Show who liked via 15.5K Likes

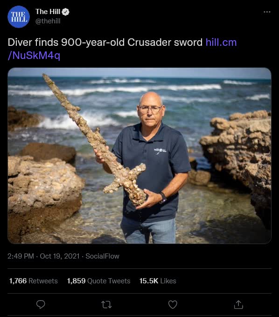click(x=158, y=281)
